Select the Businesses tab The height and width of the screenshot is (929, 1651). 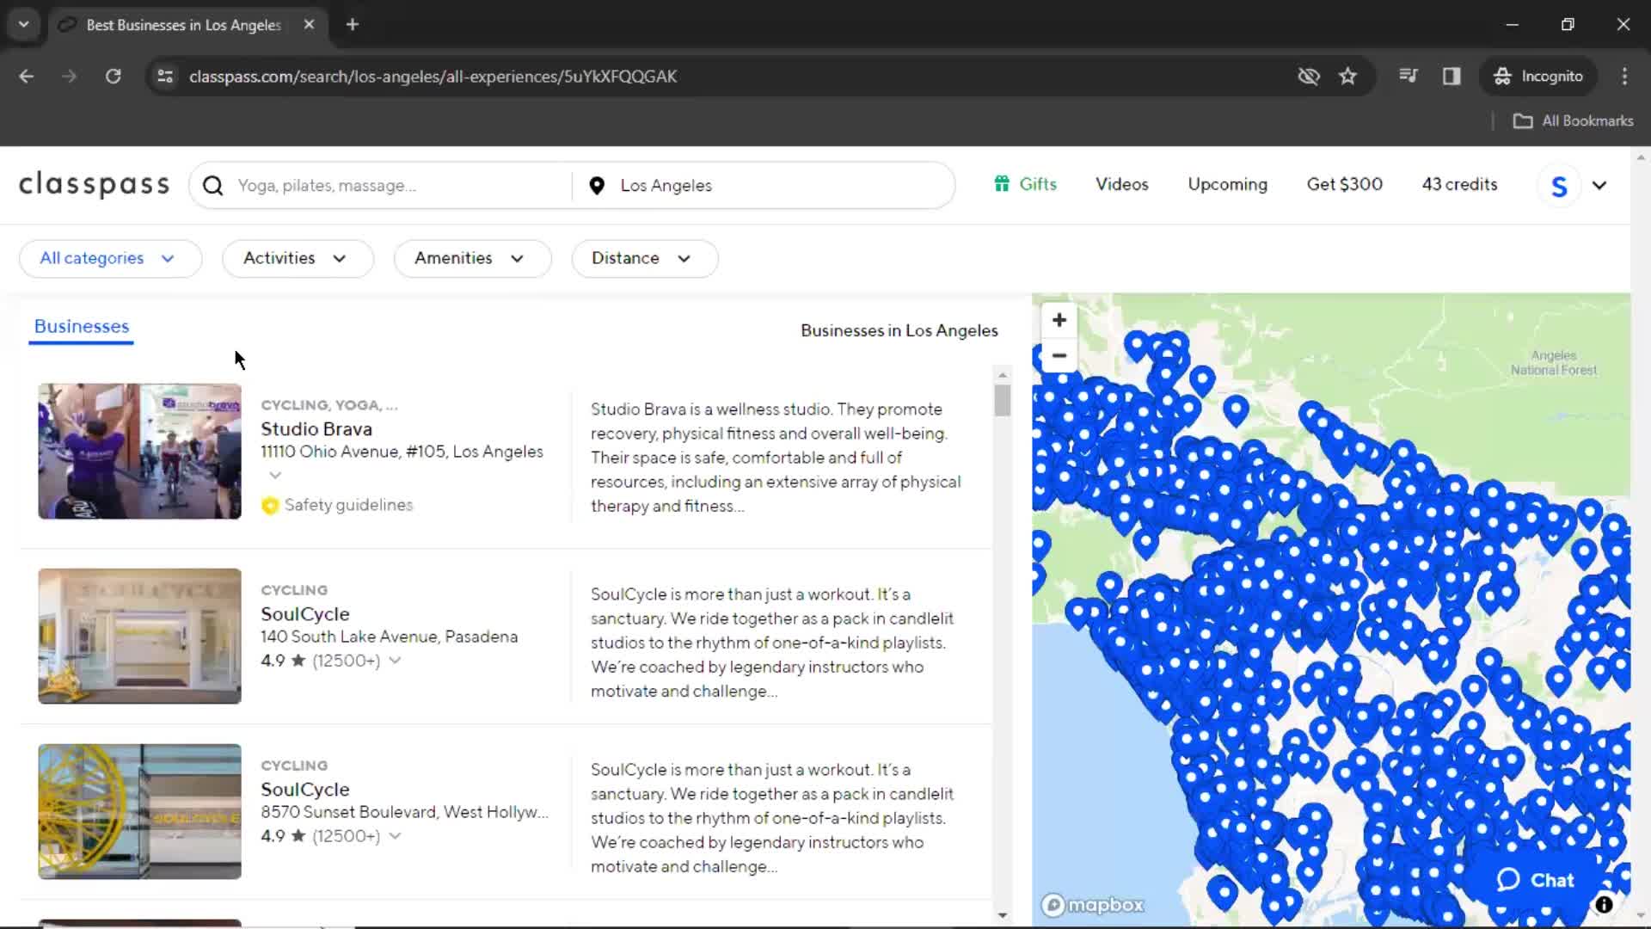pos(82,327)
